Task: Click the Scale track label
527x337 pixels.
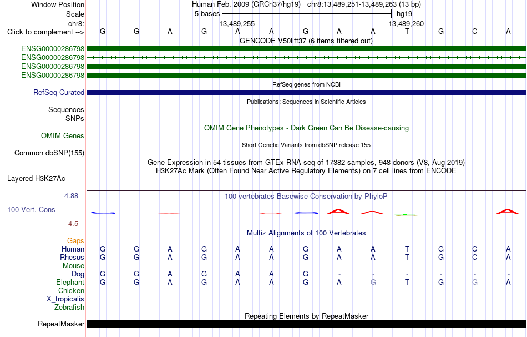Action: (x=75, y=14)
